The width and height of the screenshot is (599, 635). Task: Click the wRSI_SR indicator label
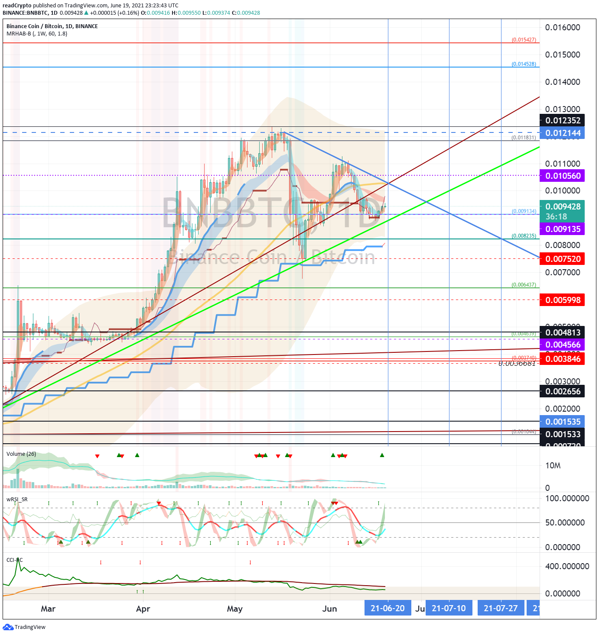tap(17, 499)
